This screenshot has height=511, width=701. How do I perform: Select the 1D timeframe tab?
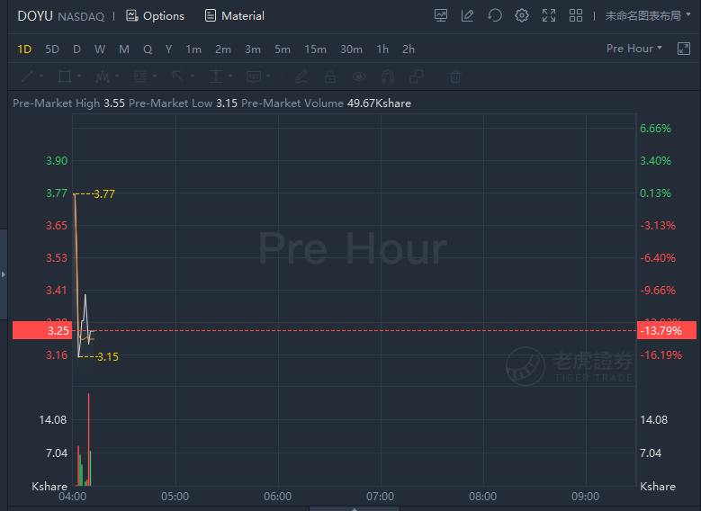(24, 49)
